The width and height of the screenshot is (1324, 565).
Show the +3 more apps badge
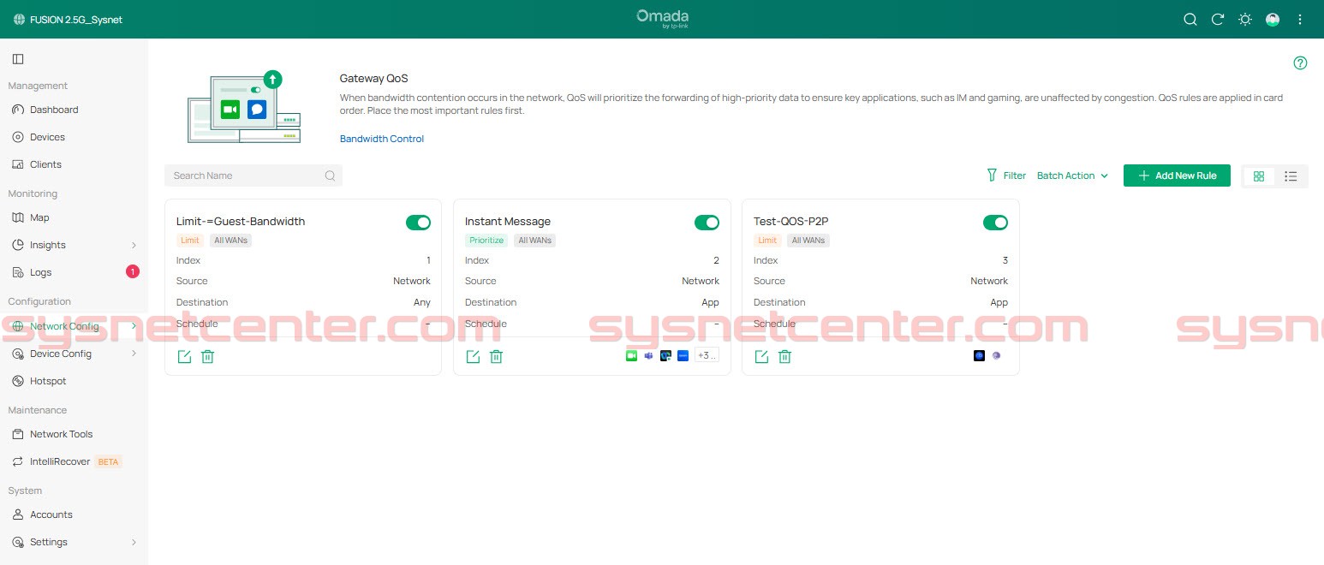click(707, 356)
